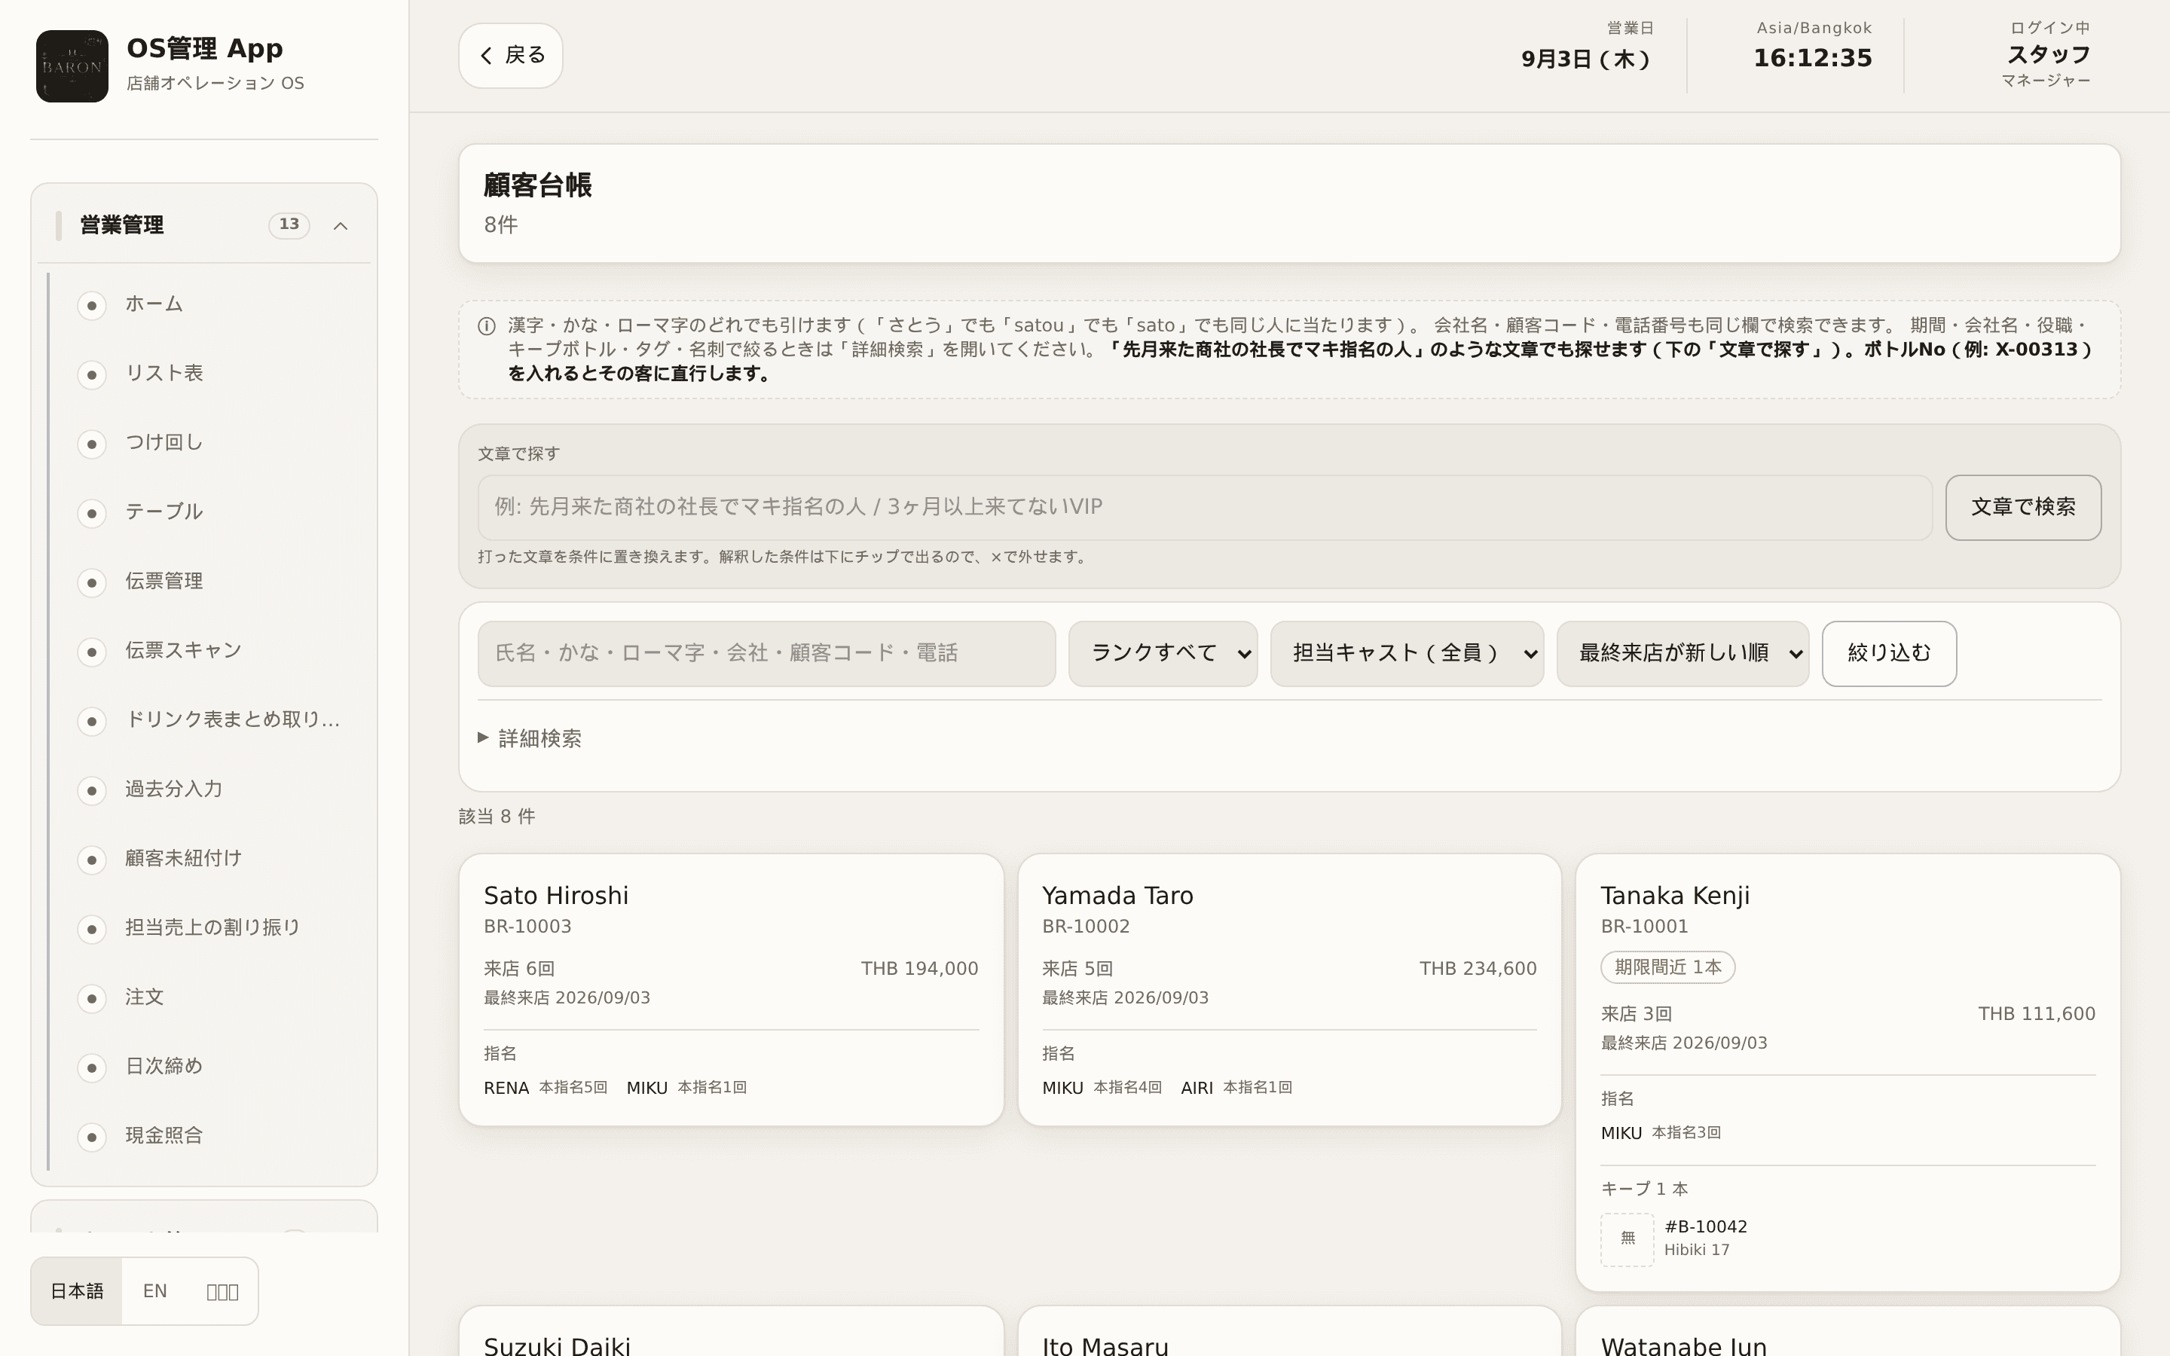Click the bullet icon next to つけ回し
The width and height of the screenshot is (2170, 1356).
(x=91, y=443)
